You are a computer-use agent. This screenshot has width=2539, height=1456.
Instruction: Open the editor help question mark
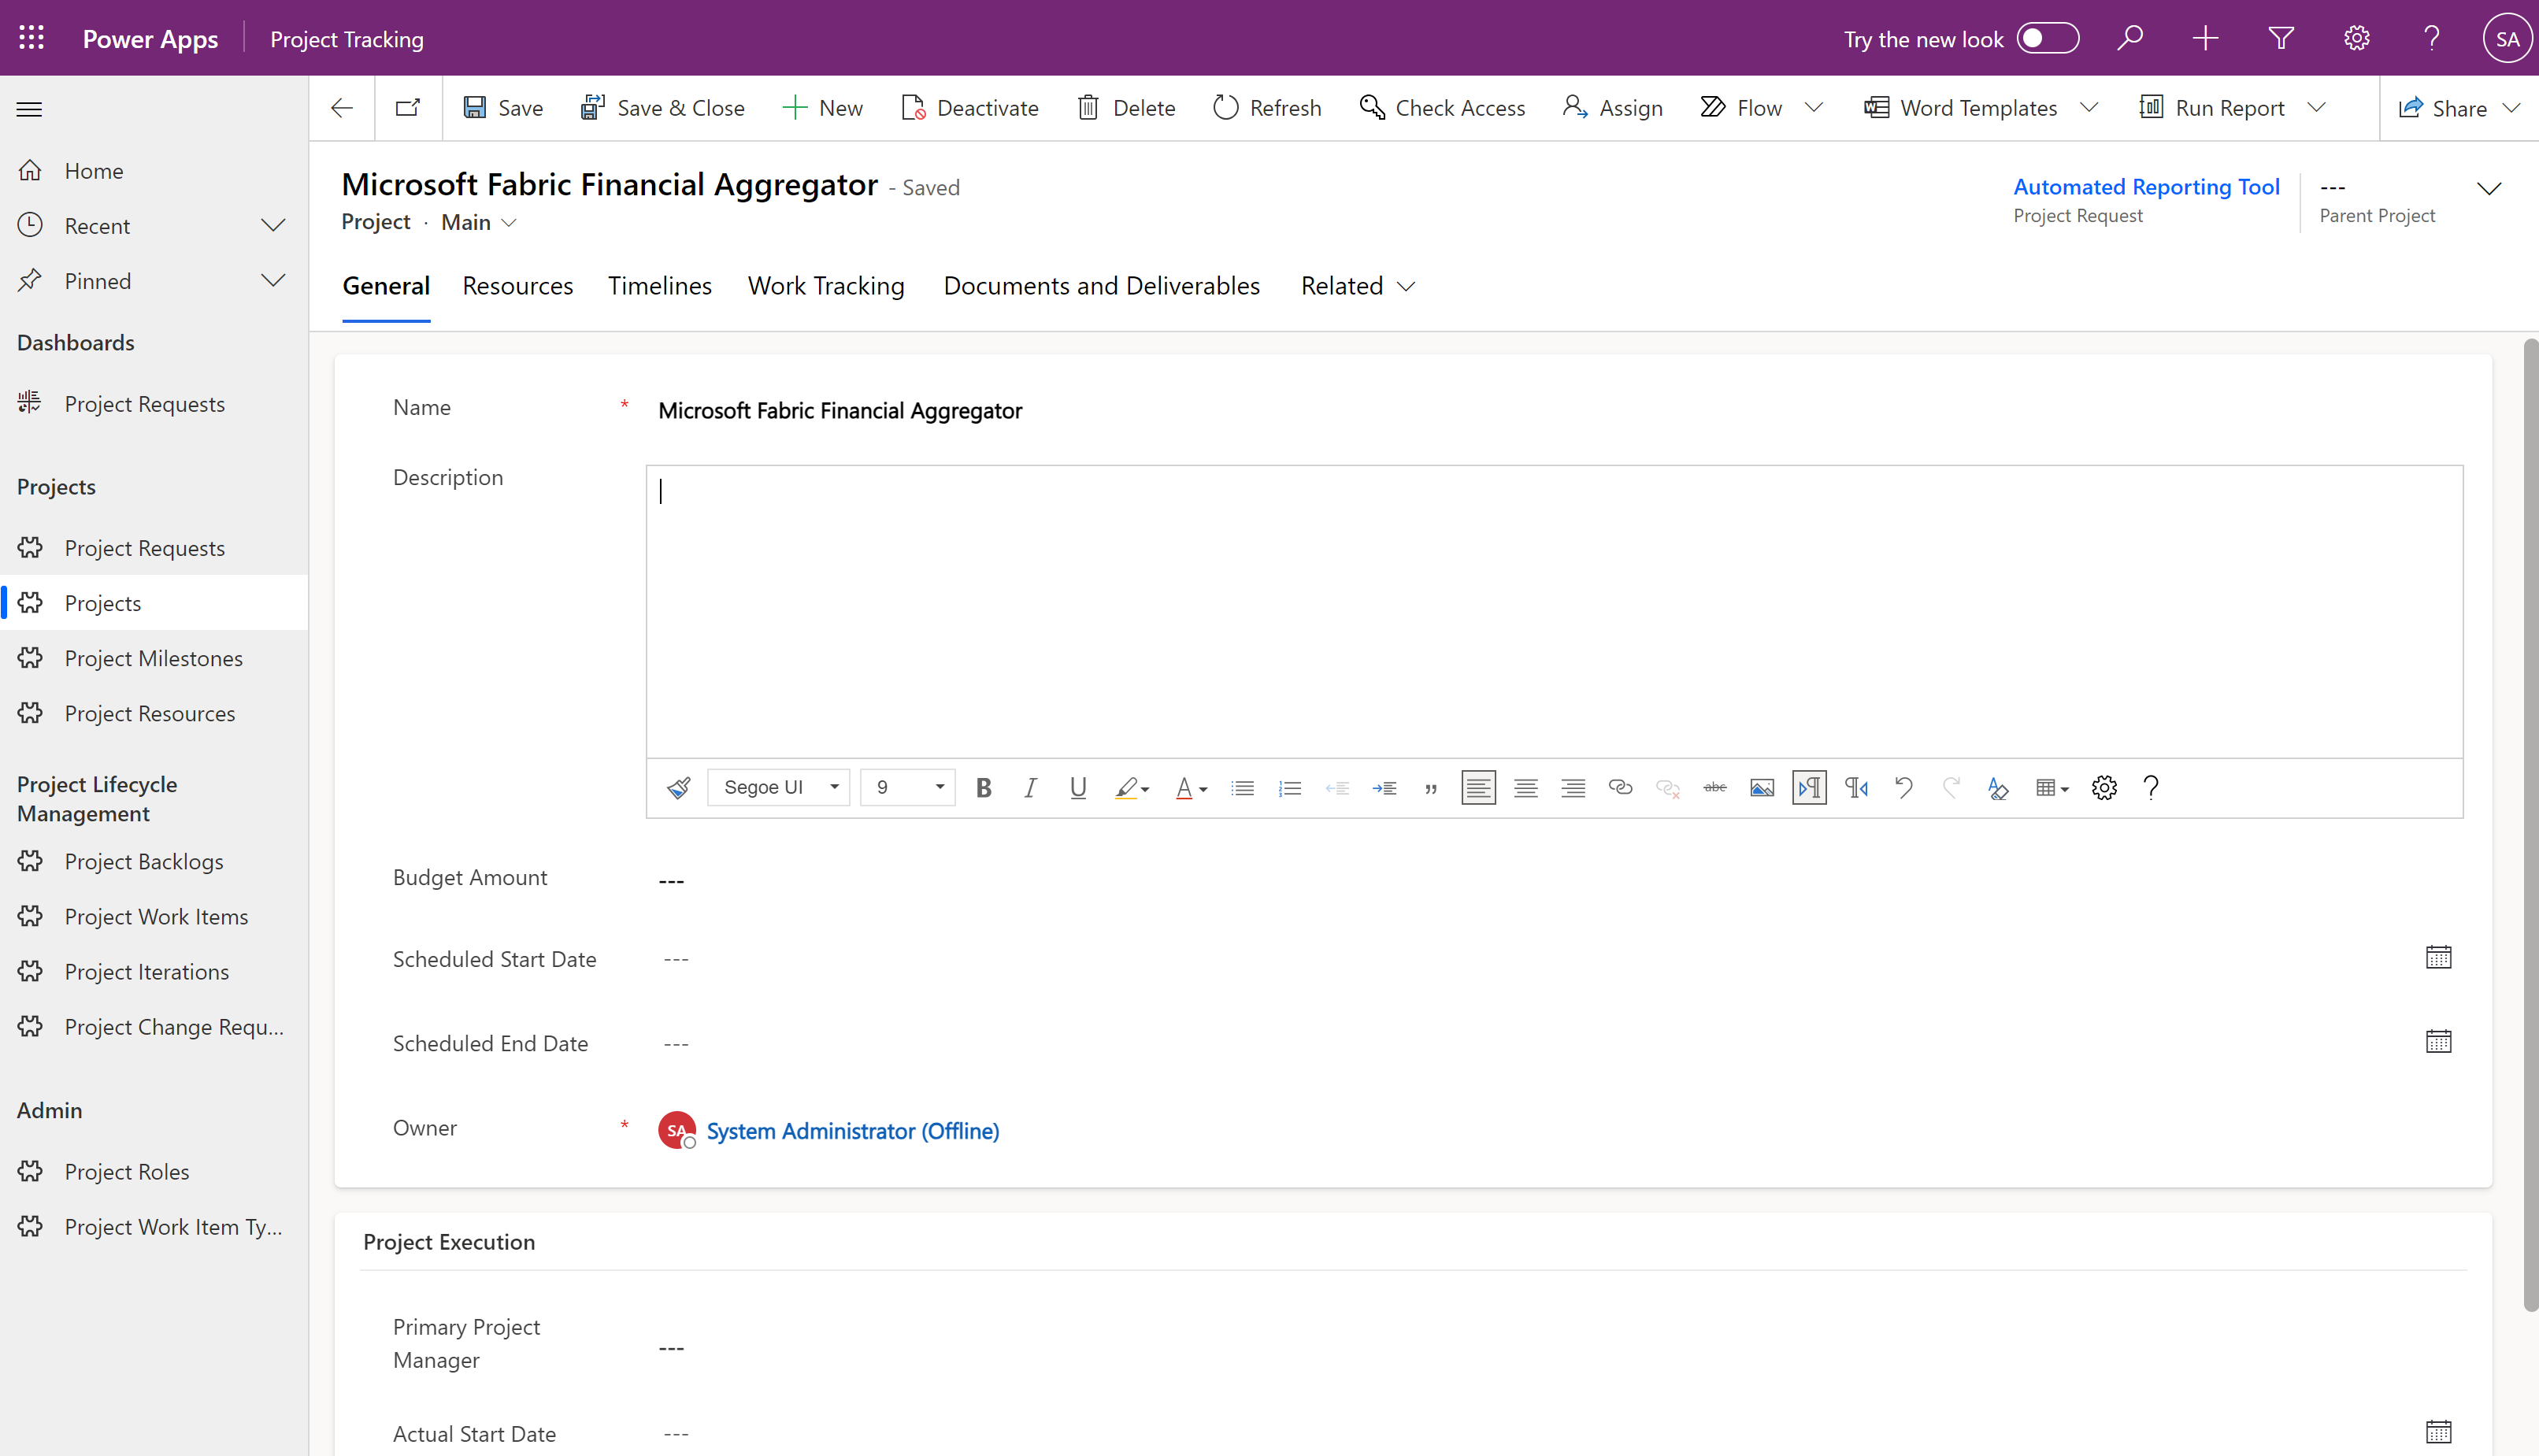tap(2151, 788)
